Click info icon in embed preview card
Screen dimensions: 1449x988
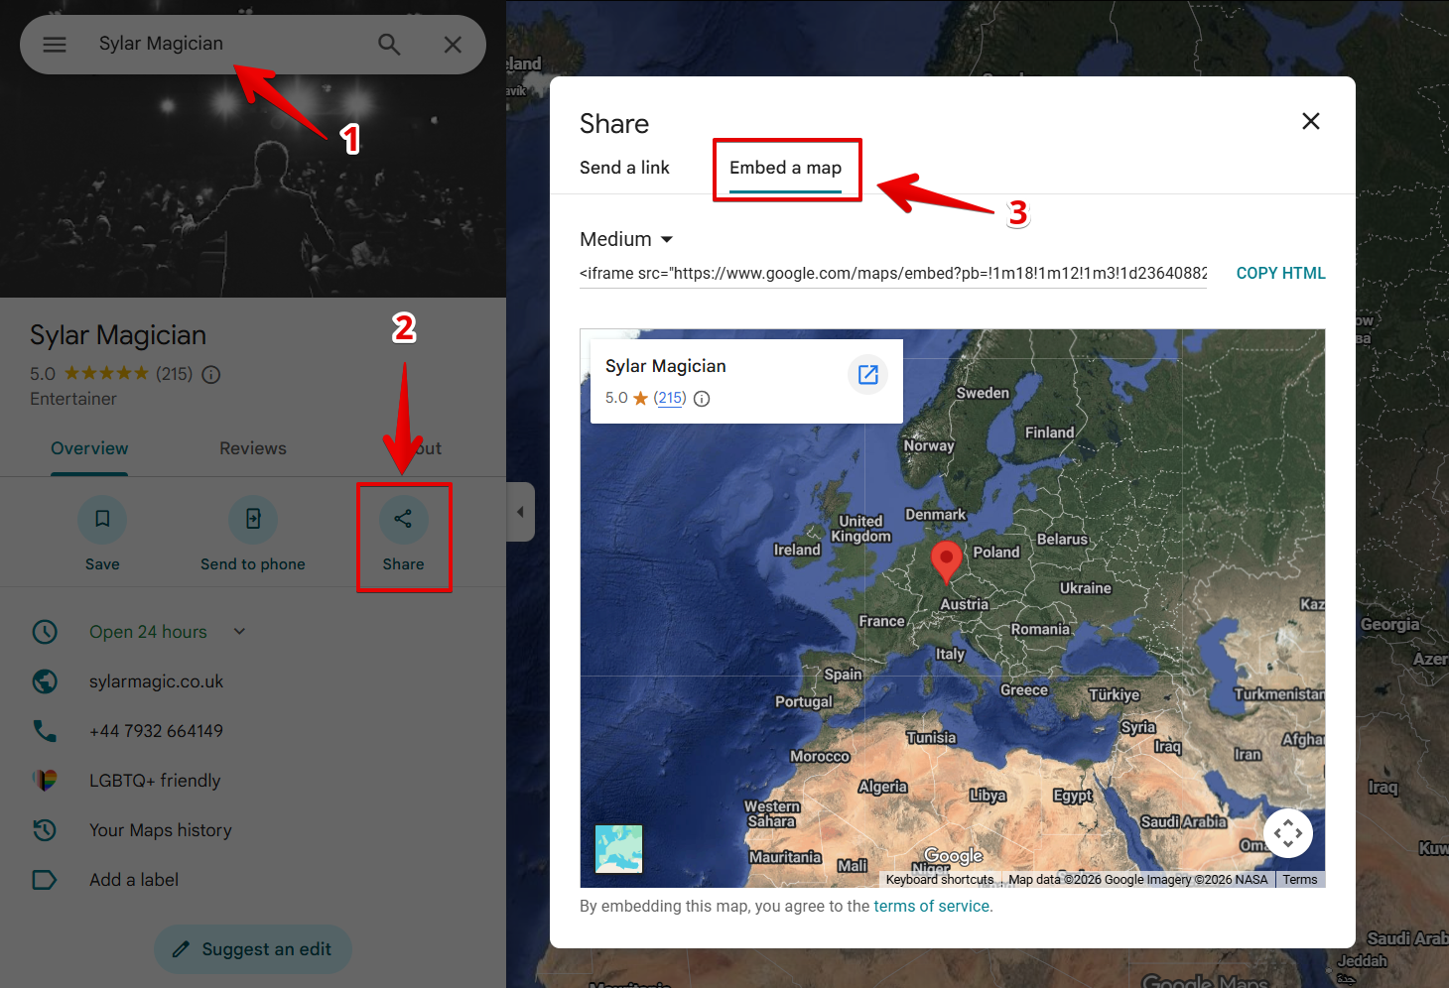[702, 399]
